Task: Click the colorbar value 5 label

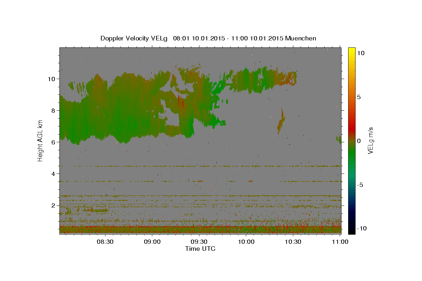Action: [359, 97]
